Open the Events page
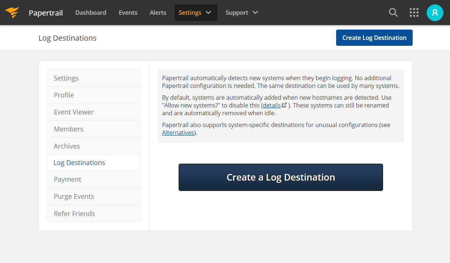Screen dimensions: 450x263 click(x=128, y=13)
